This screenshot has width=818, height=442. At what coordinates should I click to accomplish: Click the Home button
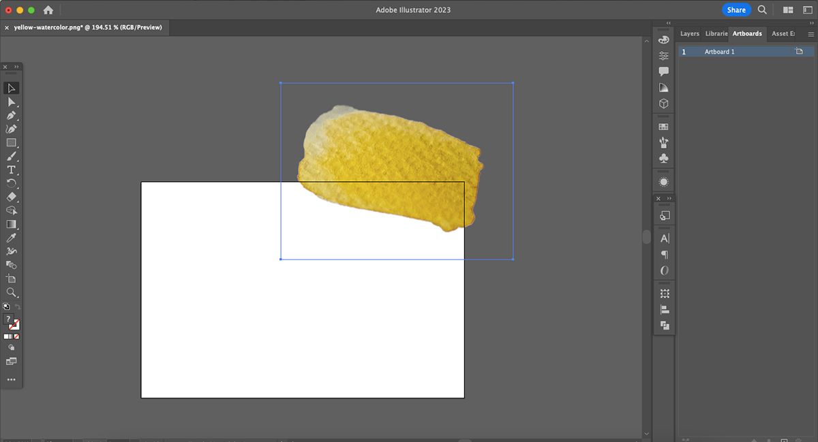(48, 10)
